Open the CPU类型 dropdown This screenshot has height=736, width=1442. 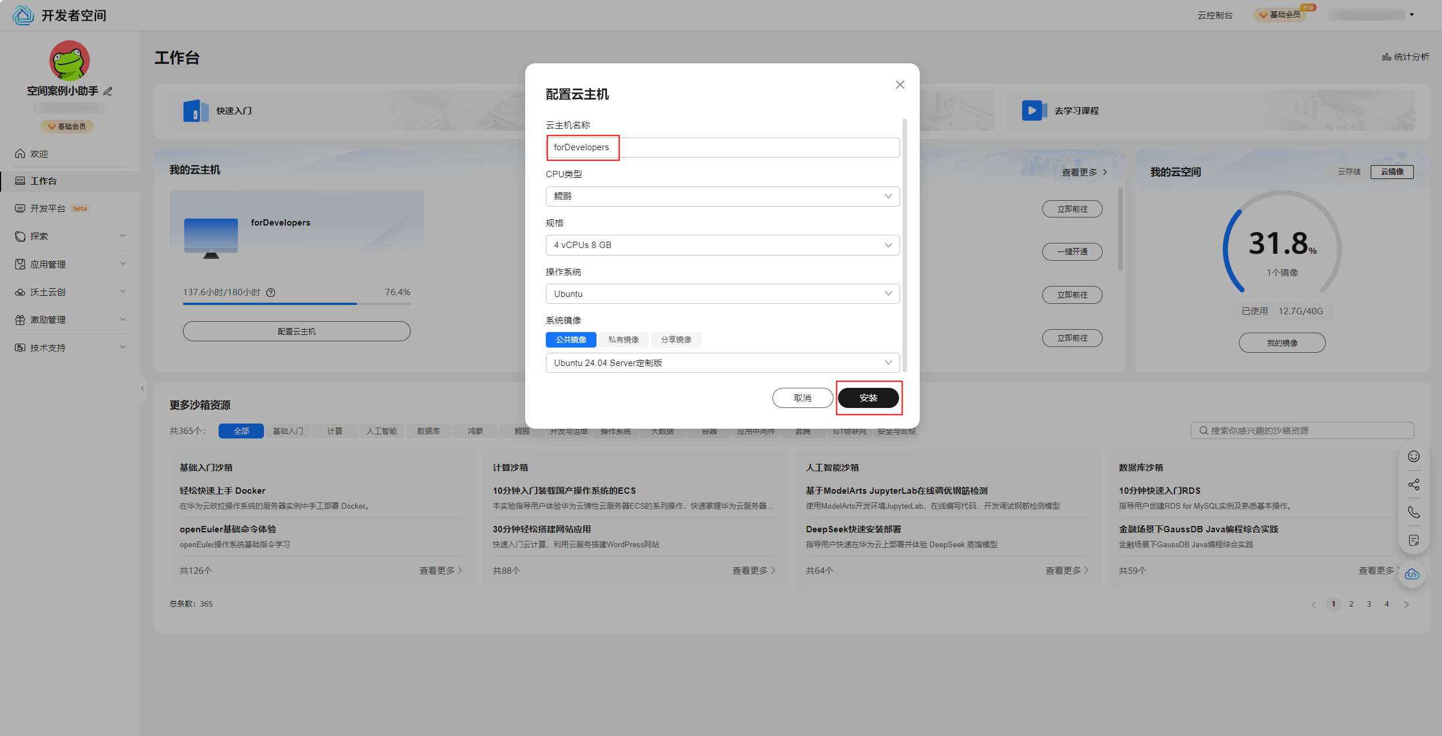click(722, 196)
